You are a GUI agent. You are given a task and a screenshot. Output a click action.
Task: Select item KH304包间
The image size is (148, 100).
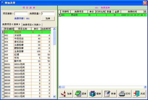tap(26, 74)
